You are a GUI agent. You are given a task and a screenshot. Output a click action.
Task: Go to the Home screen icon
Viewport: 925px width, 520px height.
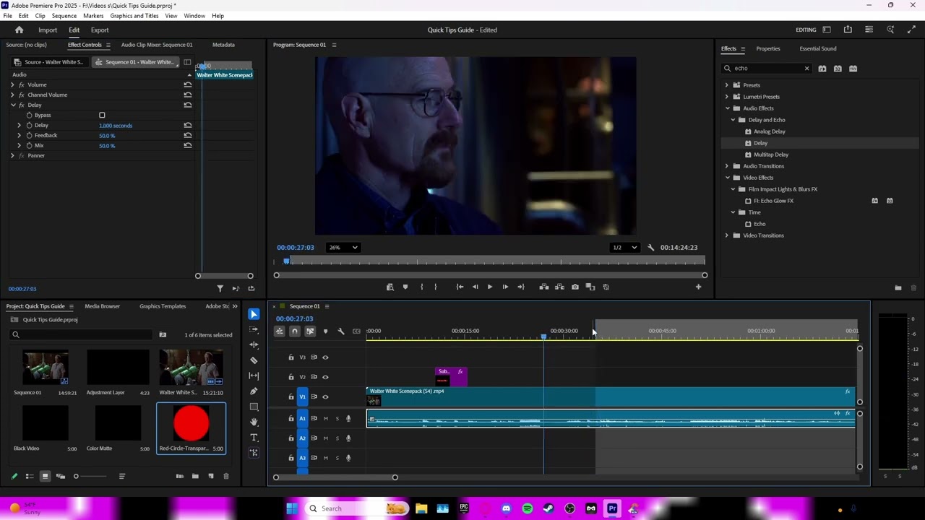click(x=20, y=30)
